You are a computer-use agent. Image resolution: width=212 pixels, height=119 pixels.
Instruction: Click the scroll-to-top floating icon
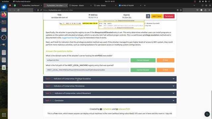(207, 114)
